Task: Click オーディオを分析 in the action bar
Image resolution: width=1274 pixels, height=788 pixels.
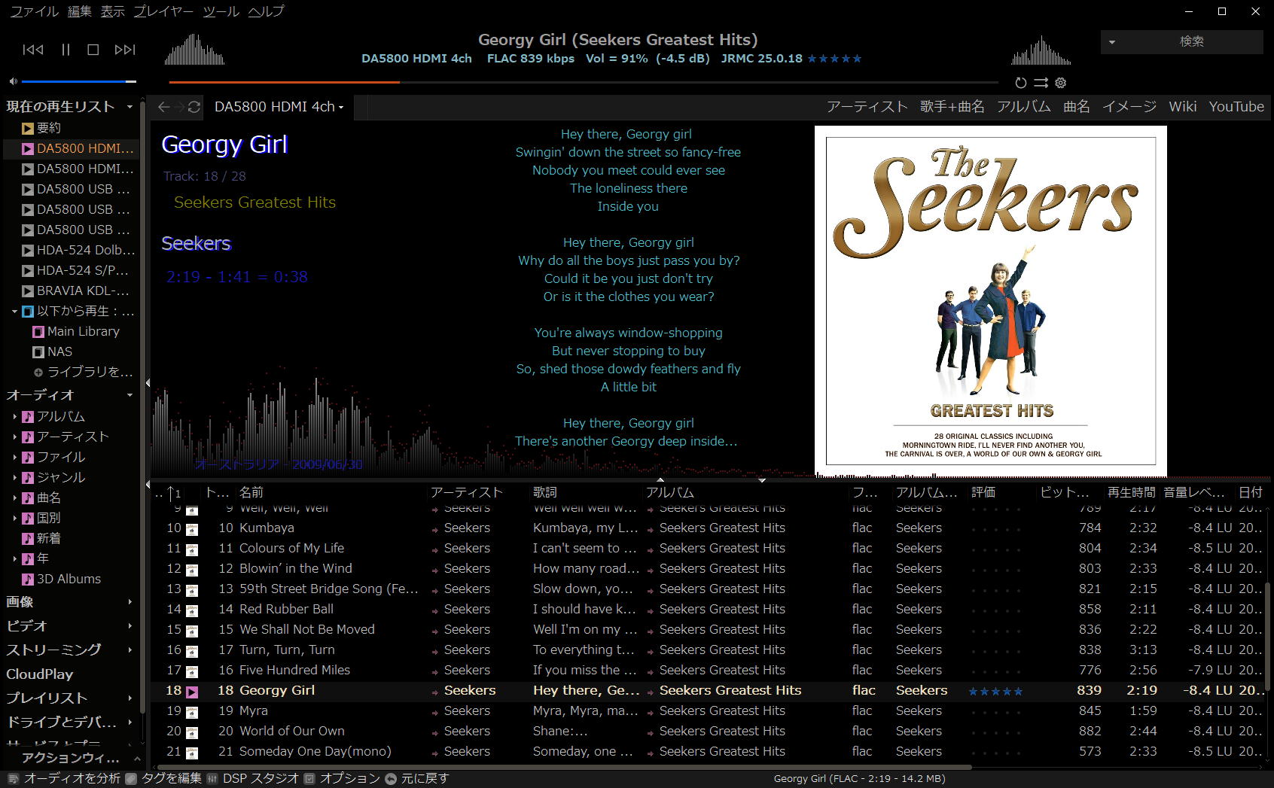Action: (64, 778)
